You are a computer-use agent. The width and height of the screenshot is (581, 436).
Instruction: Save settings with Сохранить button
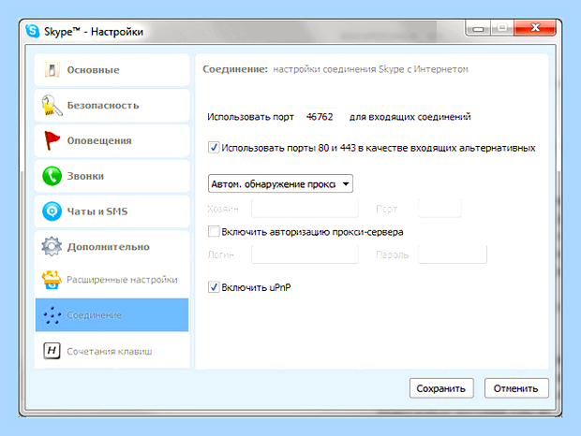coord(441,388)
